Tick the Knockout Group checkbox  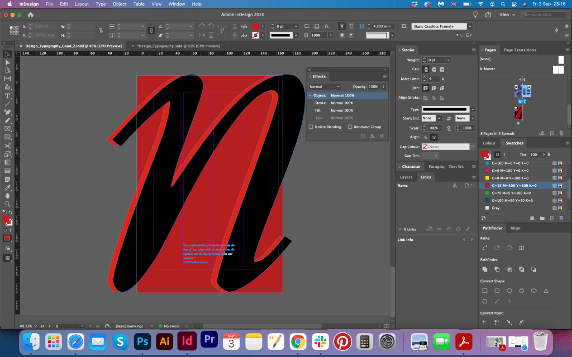coord(350,127)
